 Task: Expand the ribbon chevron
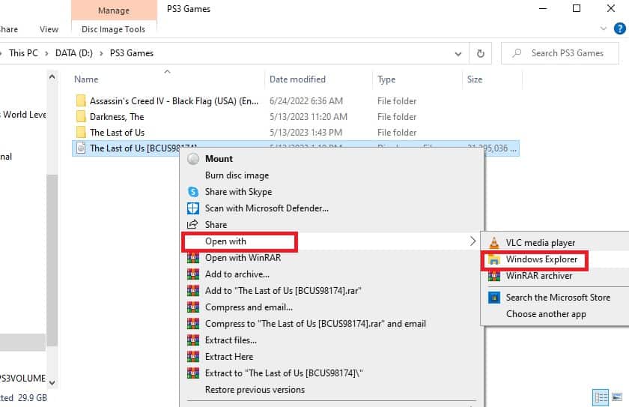tap(603, 28)
